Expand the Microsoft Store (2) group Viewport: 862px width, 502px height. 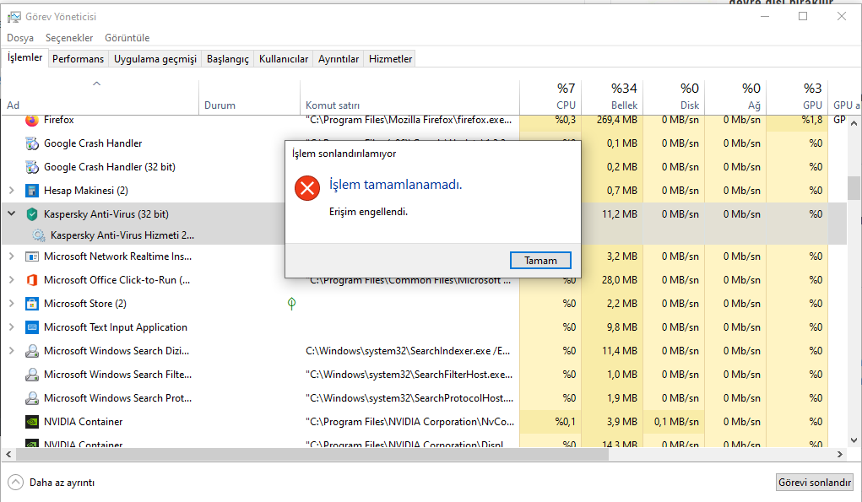(x=12, y=304)
